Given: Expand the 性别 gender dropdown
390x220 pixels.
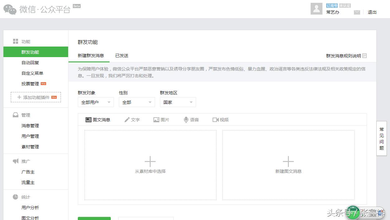Looking at the screenshot, I should coord(137,102).
